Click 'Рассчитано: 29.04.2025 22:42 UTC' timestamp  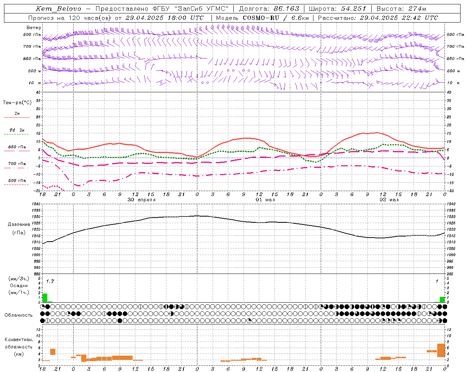[378, 18]
